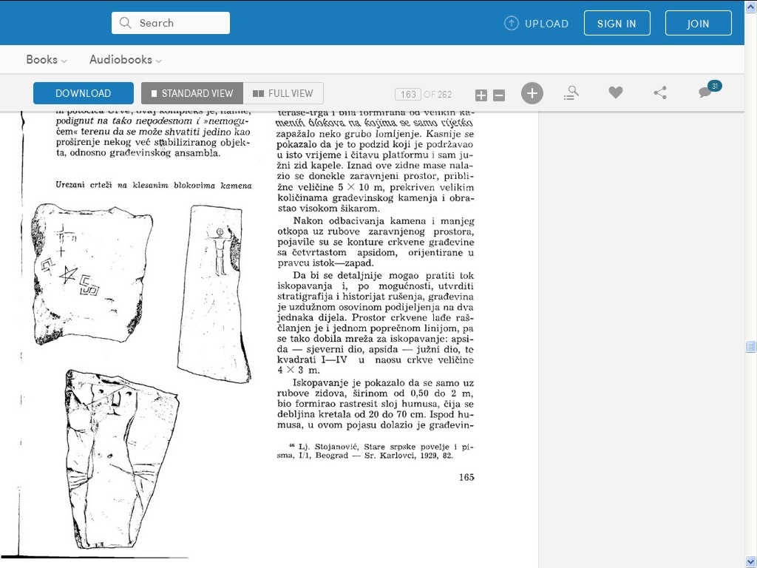Switch to FULL VIEW mode
This screenshot has width=757, height=568.
[x=283, y=93]
